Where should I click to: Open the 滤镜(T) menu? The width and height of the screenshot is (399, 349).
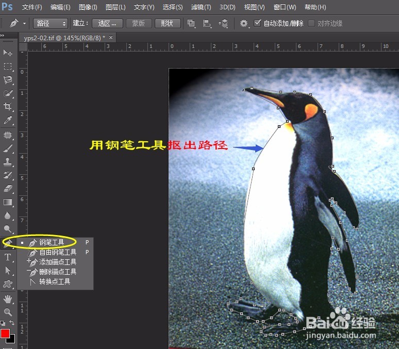pyautogui.click(x=201, y=7)
